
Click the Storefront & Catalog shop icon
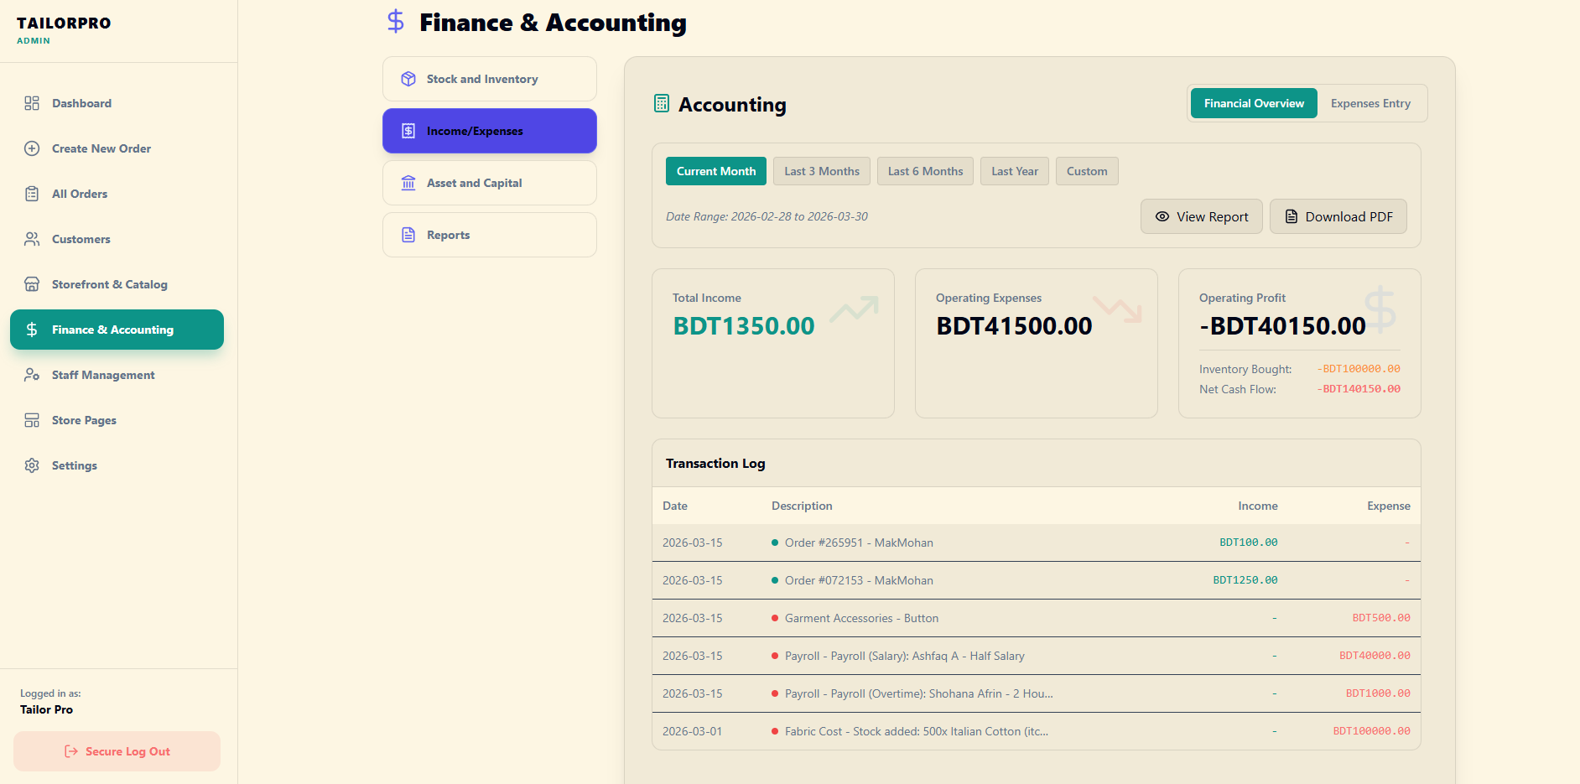click(32, 284)
